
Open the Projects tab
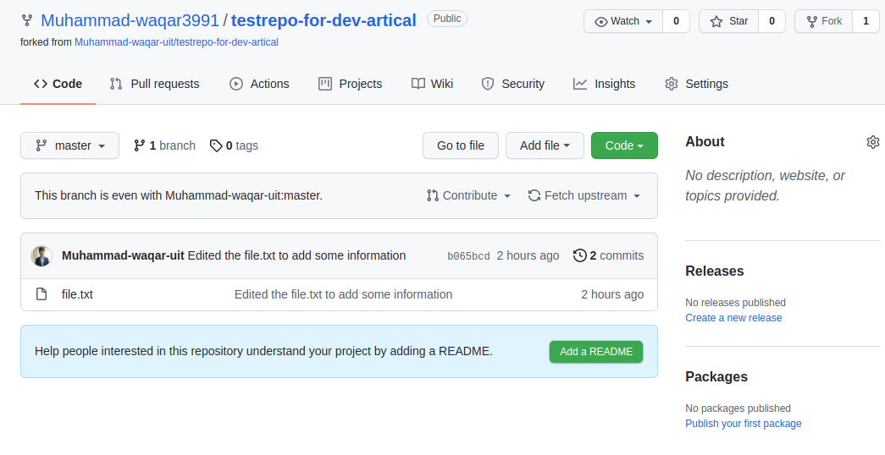coord(350,84)
